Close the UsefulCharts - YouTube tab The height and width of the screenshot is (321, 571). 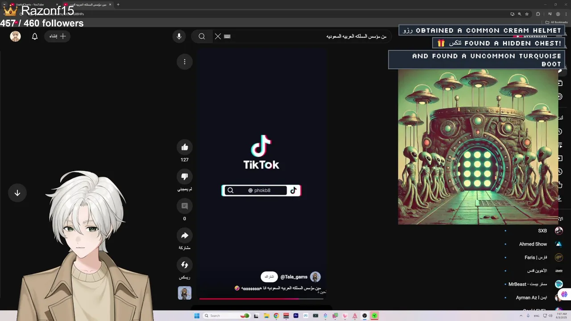(57, 4)
